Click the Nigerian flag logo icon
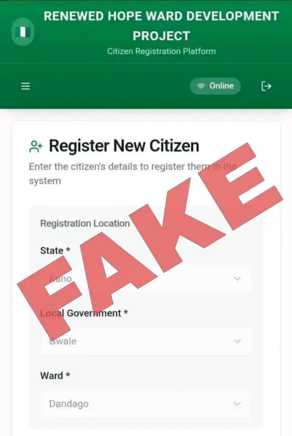The width and height of the screenshot is (292, 436). coord(23,32)
